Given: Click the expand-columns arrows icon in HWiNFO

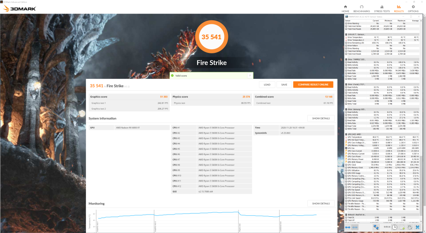Looking at the screenshot, I should [x=348, y=227].
